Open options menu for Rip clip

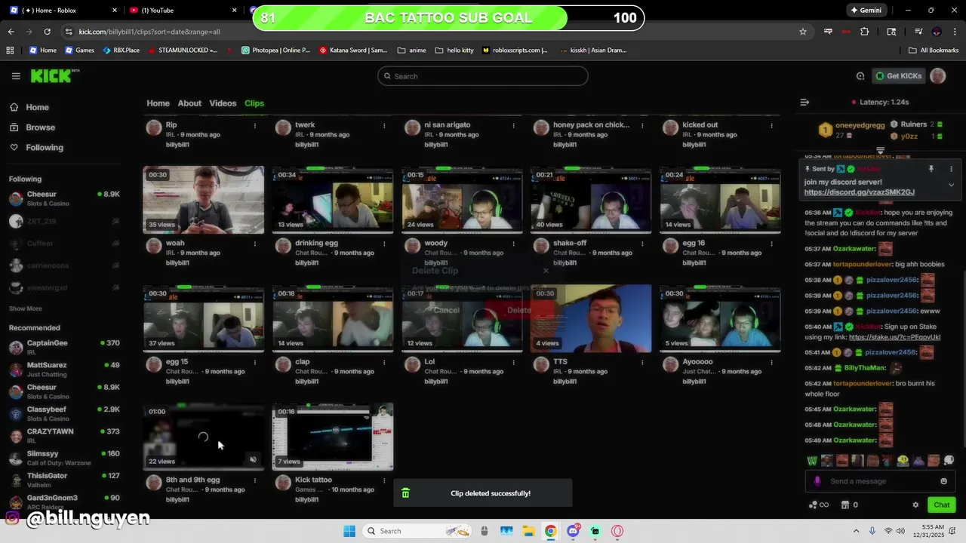pos(255,126)
